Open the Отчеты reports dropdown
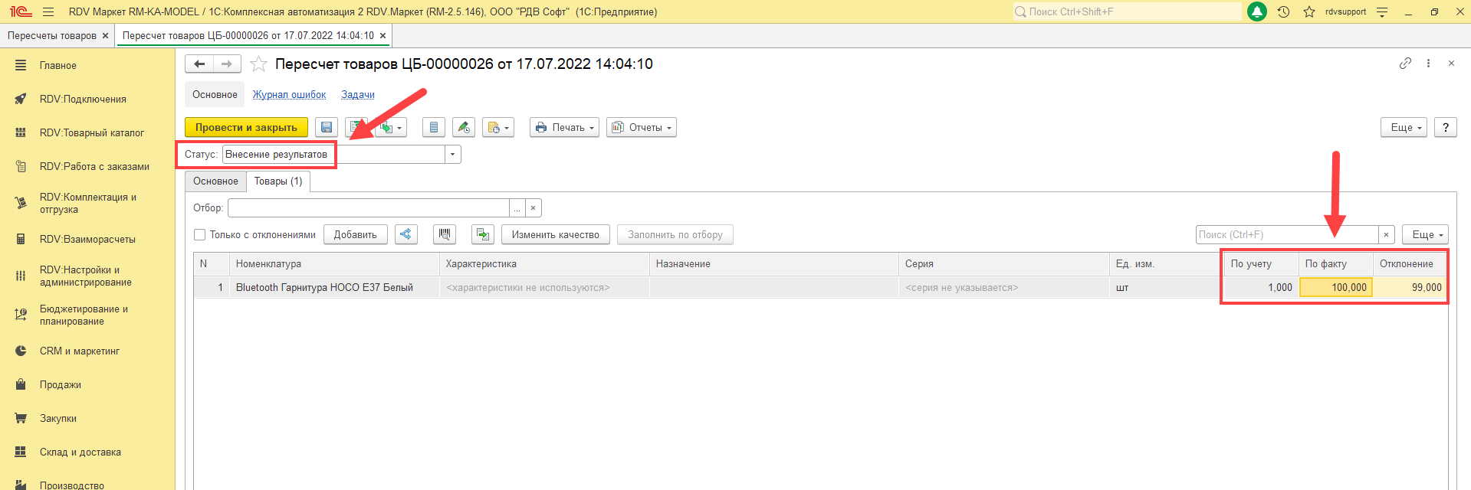The image size is (1471, 490). (x=642, y=128)
